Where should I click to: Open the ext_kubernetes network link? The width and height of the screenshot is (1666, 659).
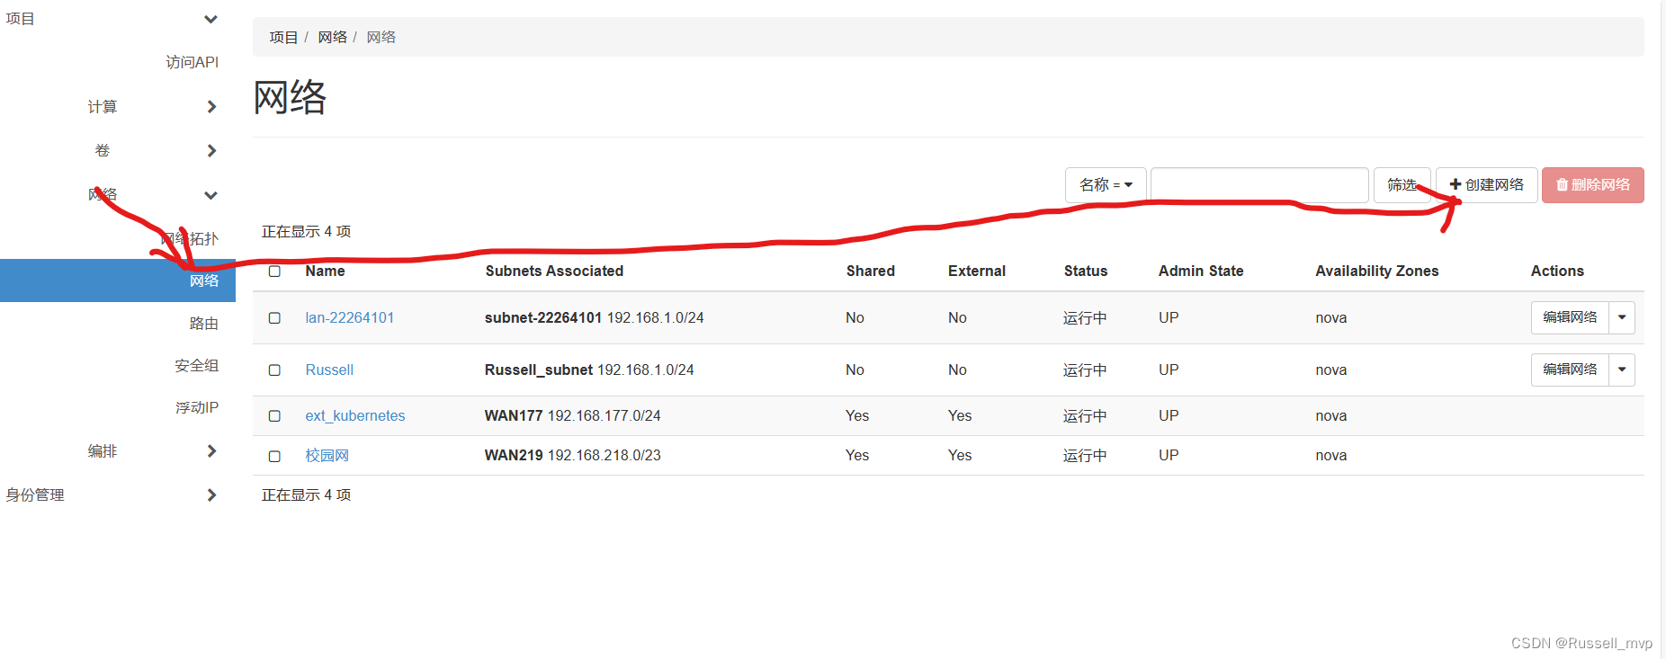click(x=355, y=415)
